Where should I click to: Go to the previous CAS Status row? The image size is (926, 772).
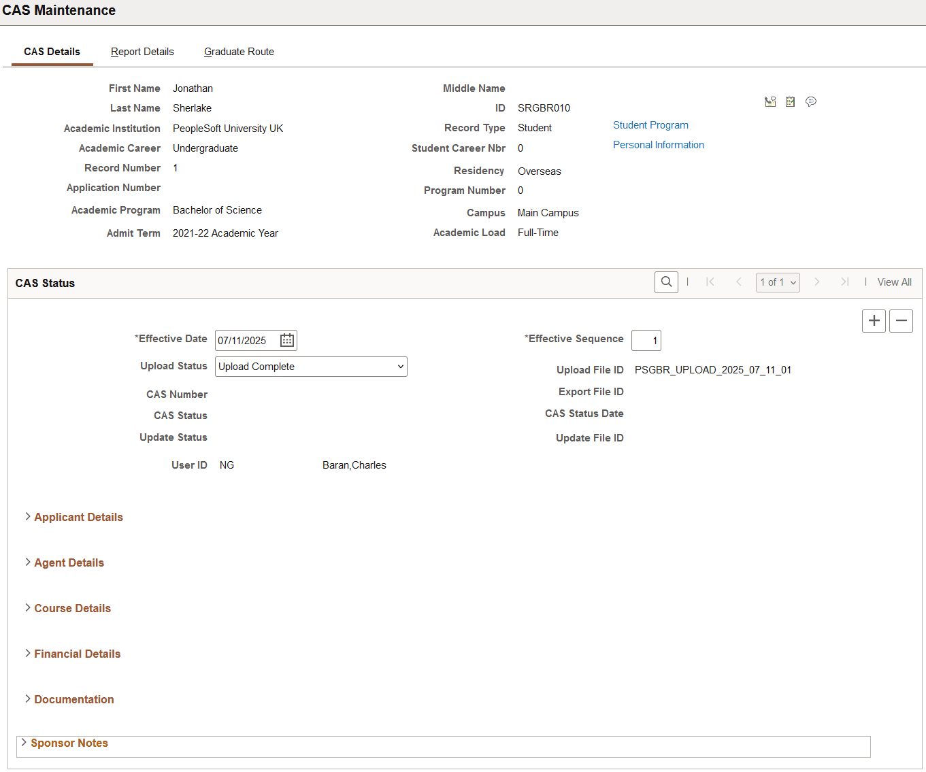(x=739, y=282)
